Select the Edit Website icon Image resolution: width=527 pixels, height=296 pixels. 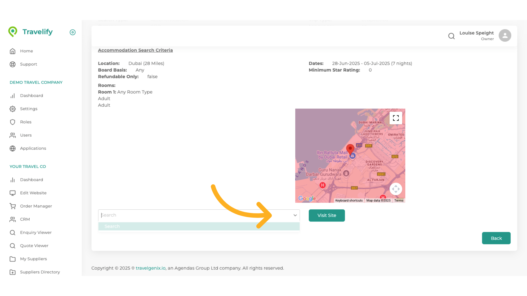tap(13, 193)
